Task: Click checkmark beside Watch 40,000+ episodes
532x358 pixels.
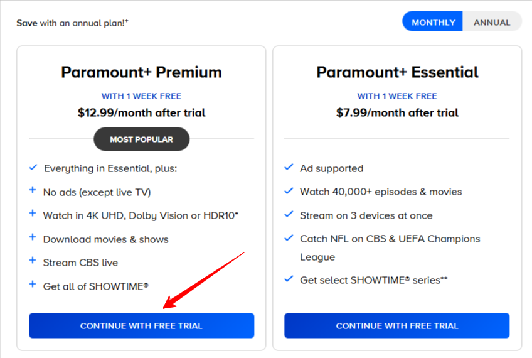Action: [289, 191]
